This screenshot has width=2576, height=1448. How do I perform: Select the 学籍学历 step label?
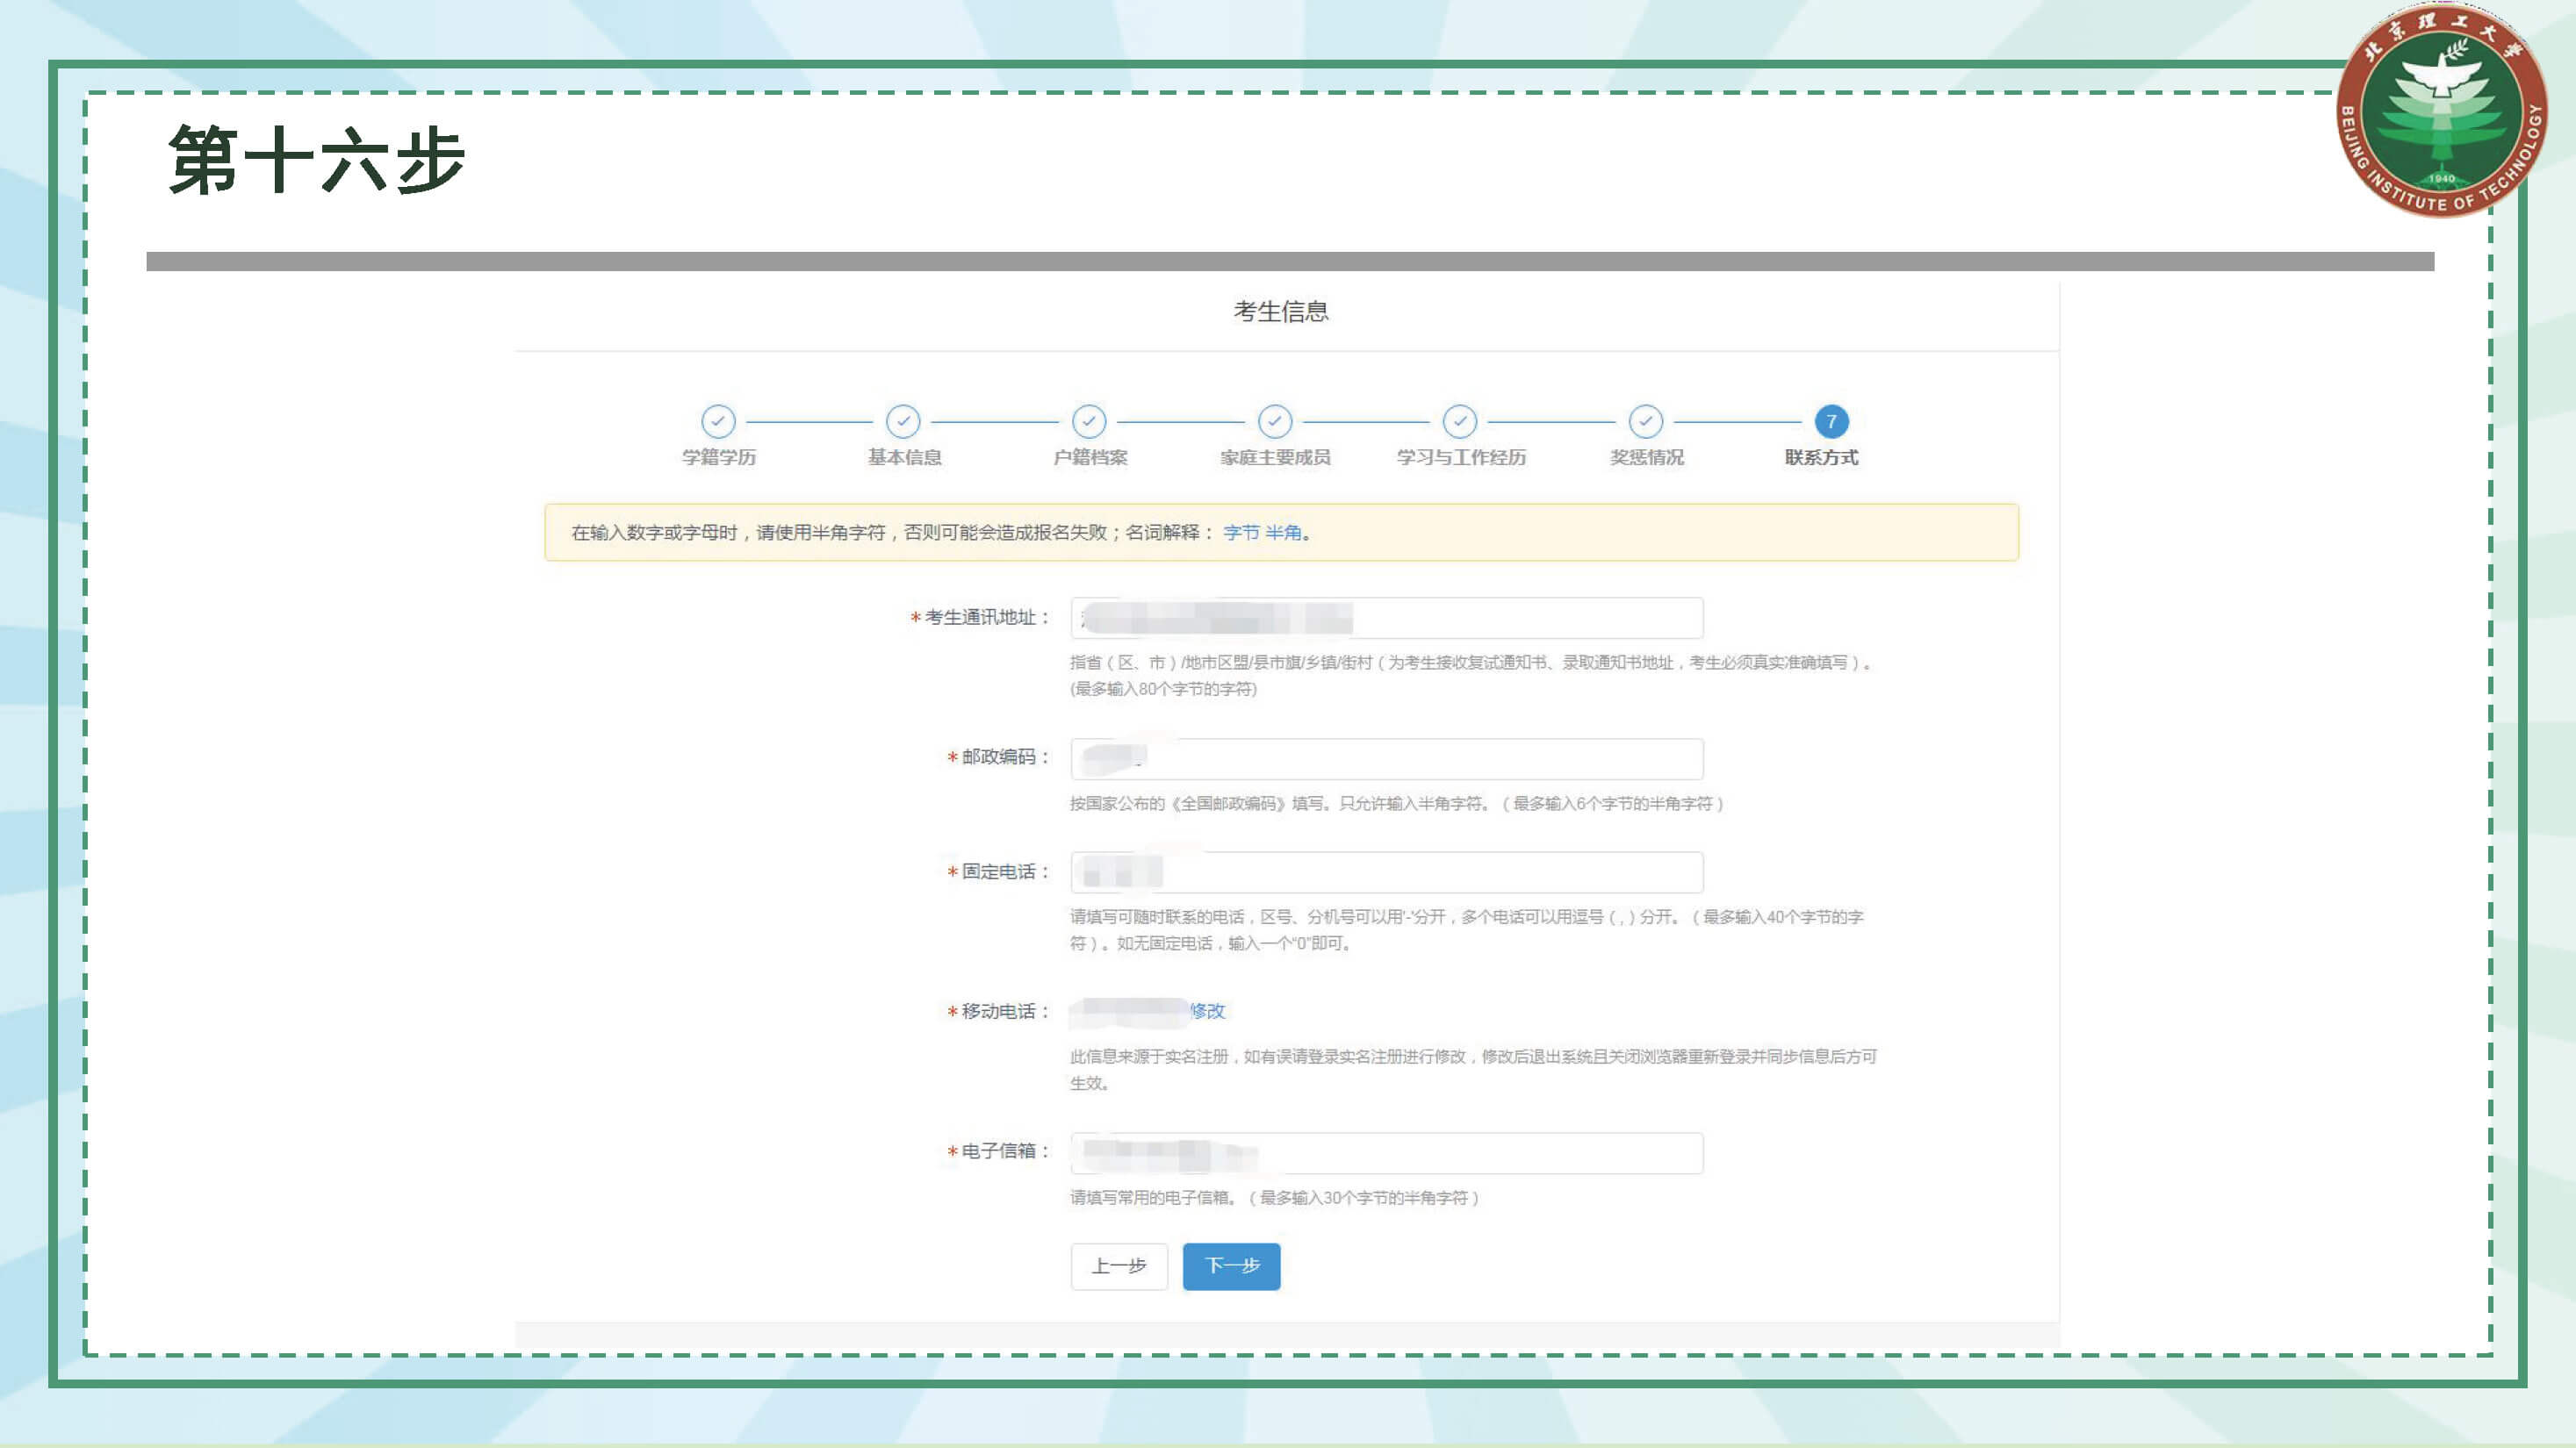click(718, 458)
